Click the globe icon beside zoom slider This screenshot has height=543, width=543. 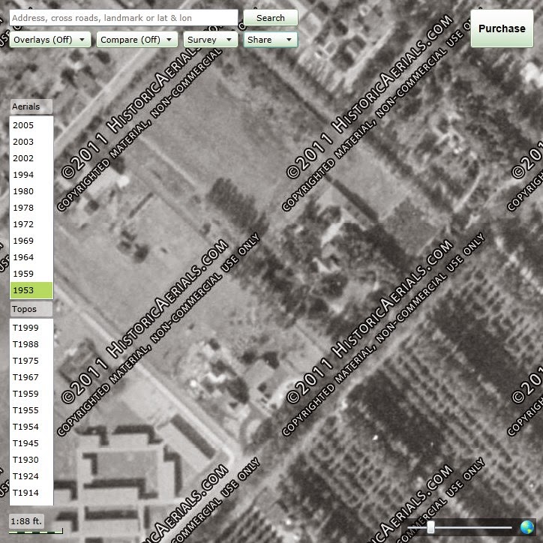tap(527, 527)
